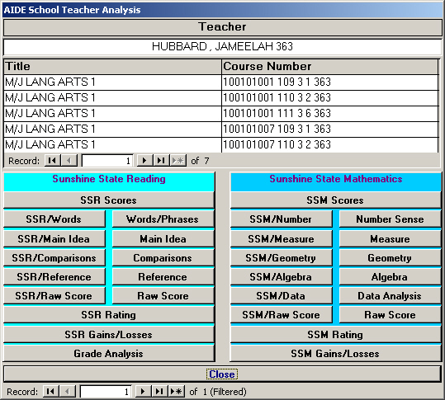The width and height of the screenshot is (445, 400).
Task: Close the teacher analysis form
Action: point(222,374)
